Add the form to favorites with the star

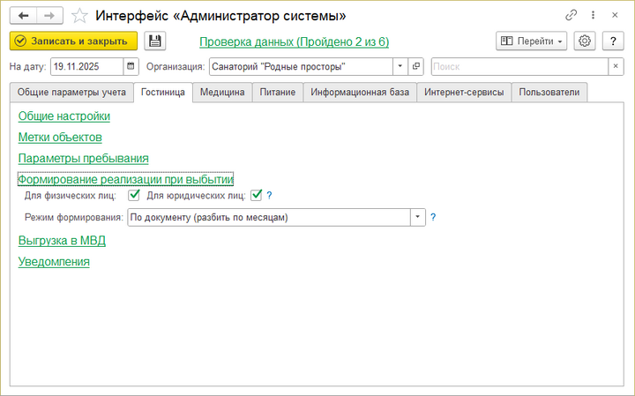[x=79, y=16]
